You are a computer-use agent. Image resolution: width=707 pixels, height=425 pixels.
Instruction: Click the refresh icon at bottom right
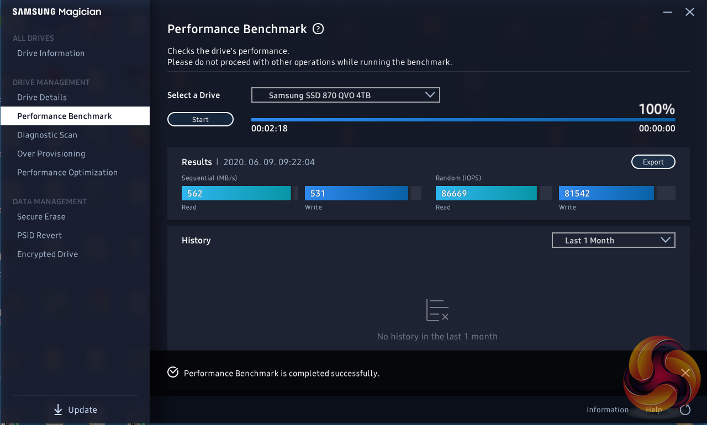685,410
